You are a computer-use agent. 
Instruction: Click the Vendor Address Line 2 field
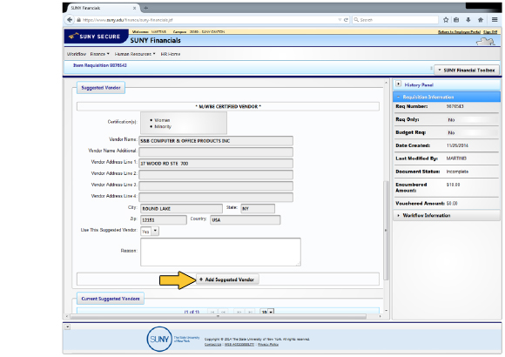[216, 175]
